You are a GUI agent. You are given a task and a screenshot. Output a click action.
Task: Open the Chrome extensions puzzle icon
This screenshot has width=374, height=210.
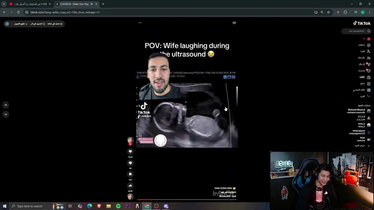tap(345, 12)
